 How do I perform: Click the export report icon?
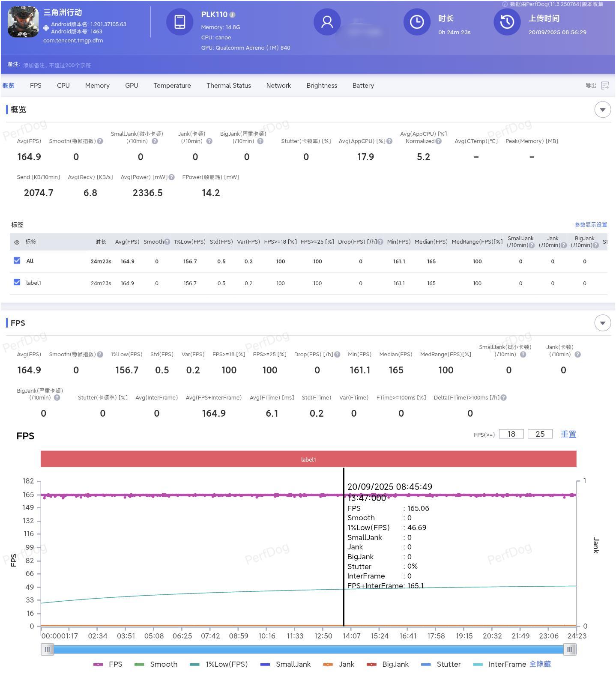605,86
